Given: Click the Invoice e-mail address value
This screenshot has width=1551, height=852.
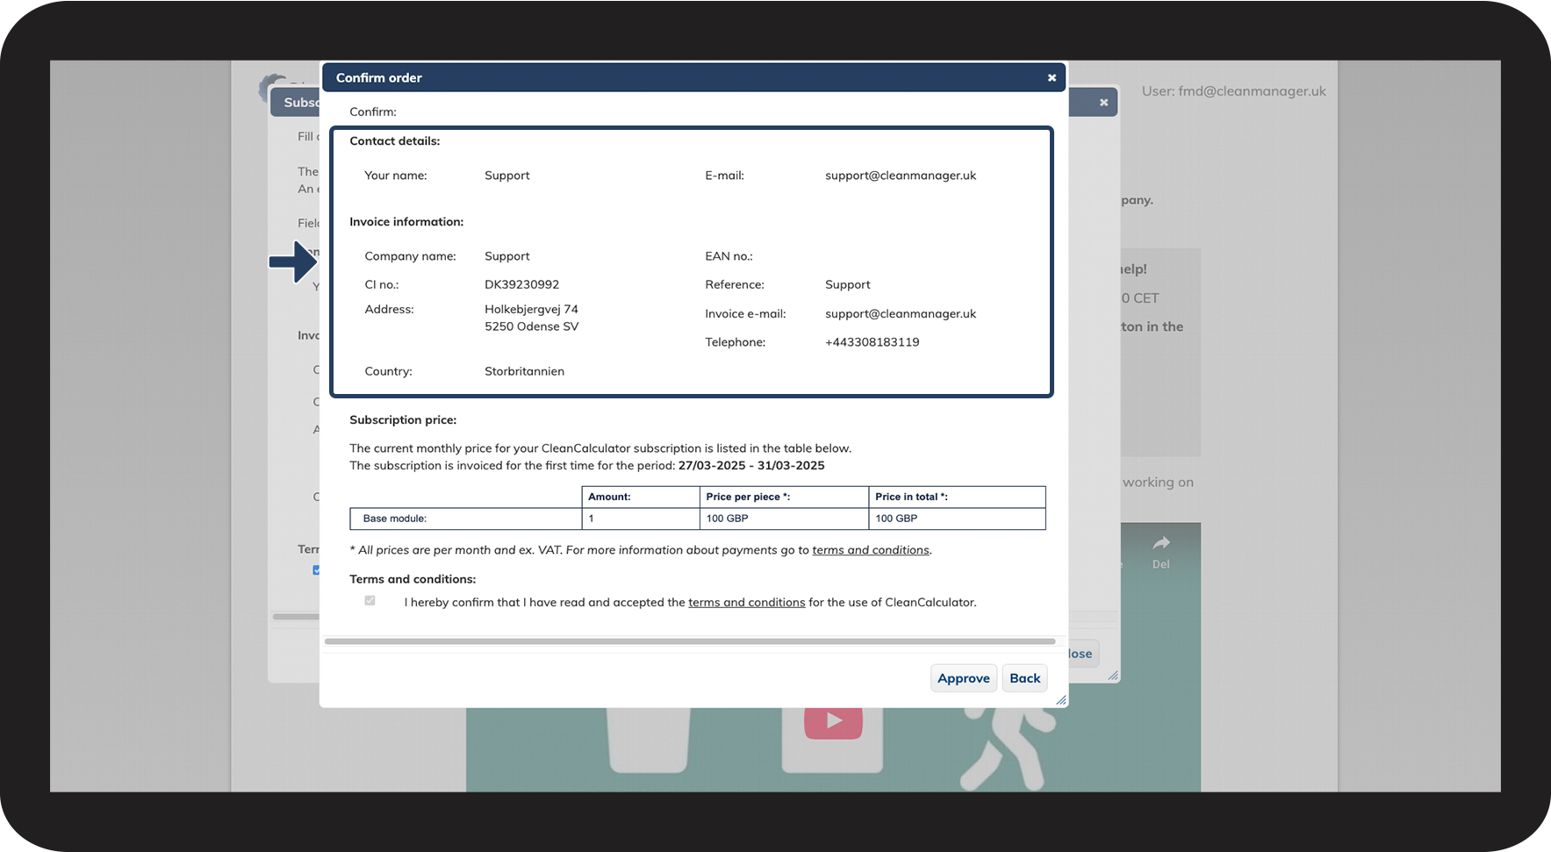Looking at the screenshot, I should pyautogui.click(x=900, y=314).
